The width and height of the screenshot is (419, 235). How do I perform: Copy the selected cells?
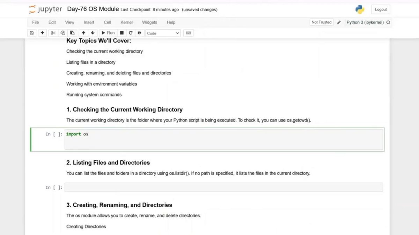point(63,33)
